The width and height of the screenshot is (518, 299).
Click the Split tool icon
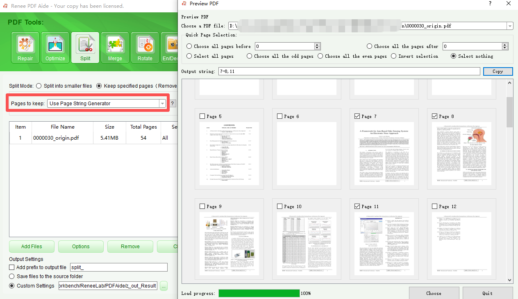point(85,48)
